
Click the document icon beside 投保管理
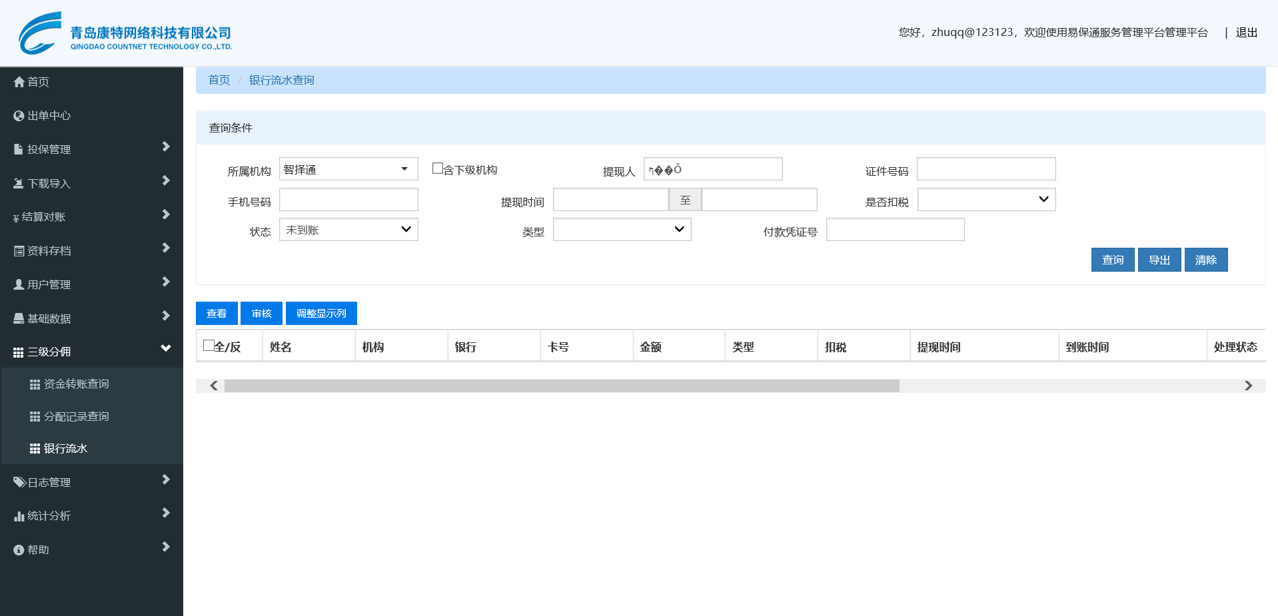point(19,149)
